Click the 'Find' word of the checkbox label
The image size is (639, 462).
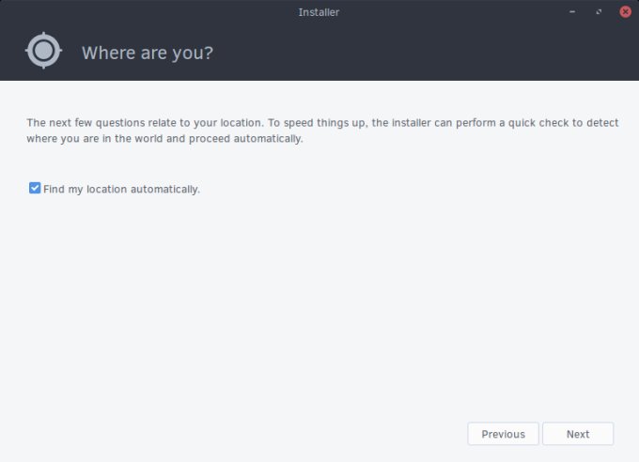pyautogui.click(x=54, y=190)
